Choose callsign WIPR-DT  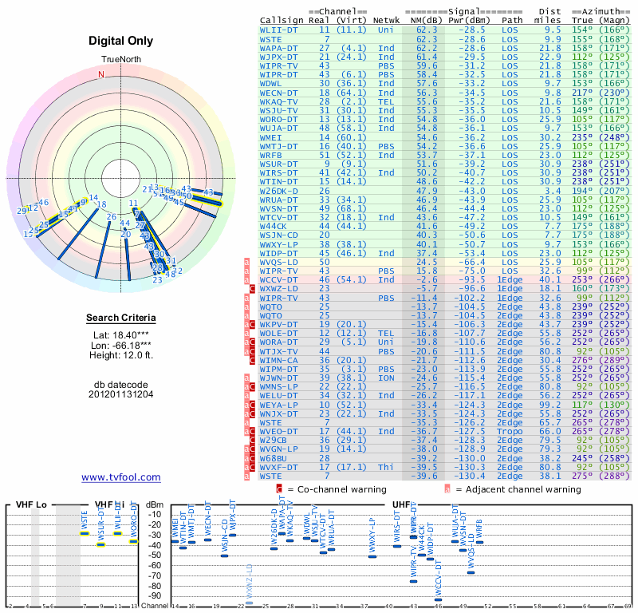pyautogui.click(x=278, y=74)
